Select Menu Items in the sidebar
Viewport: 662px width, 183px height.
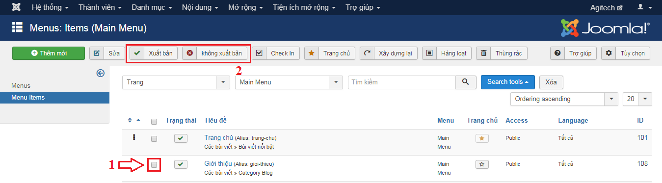pyautogui.click(x=54, y=98)
